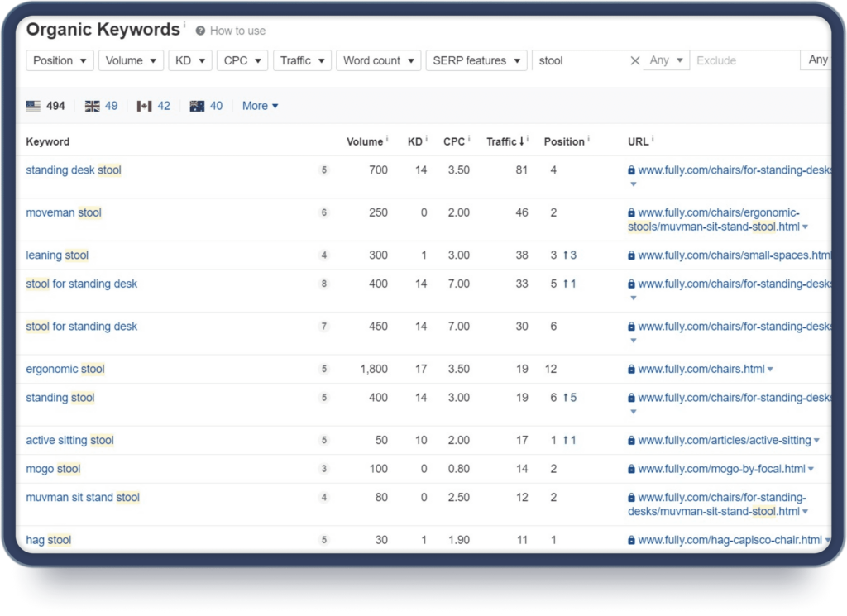This screenshot has height=616, width=847.
Task: Open the Traffic filter dropdown
Action: click(302, 60)
